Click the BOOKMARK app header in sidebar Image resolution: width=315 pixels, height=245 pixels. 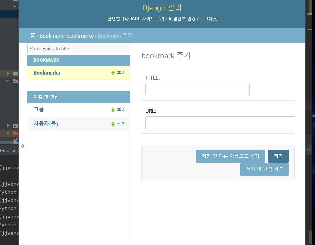tap(46, 60)
